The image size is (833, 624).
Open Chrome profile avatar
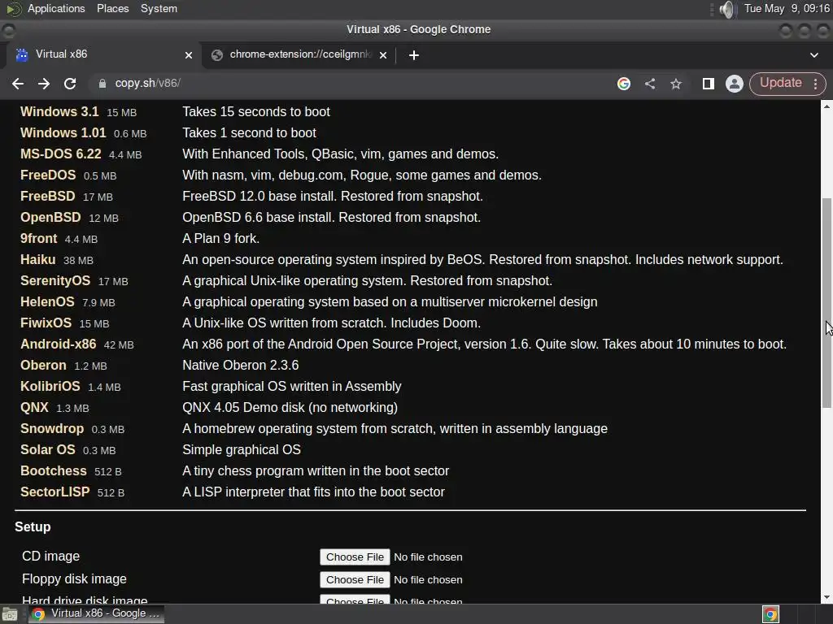(x=735, y=84)
